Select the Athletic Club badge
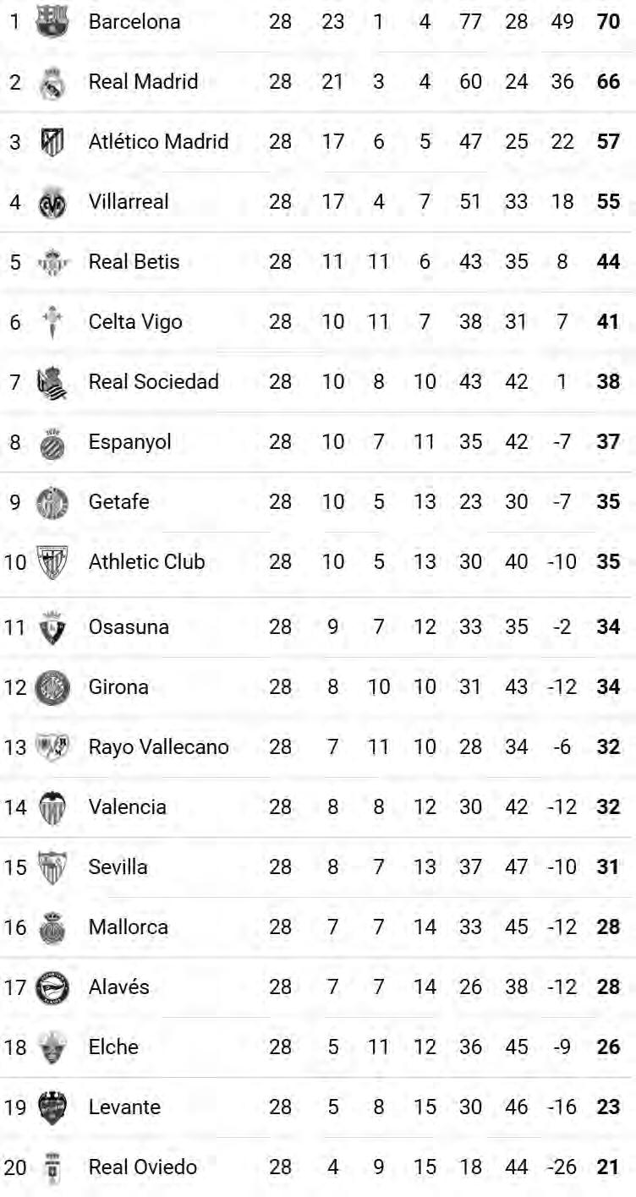Screen dimensions: 636x1197 pyautogui.click(x=52, y=562)
